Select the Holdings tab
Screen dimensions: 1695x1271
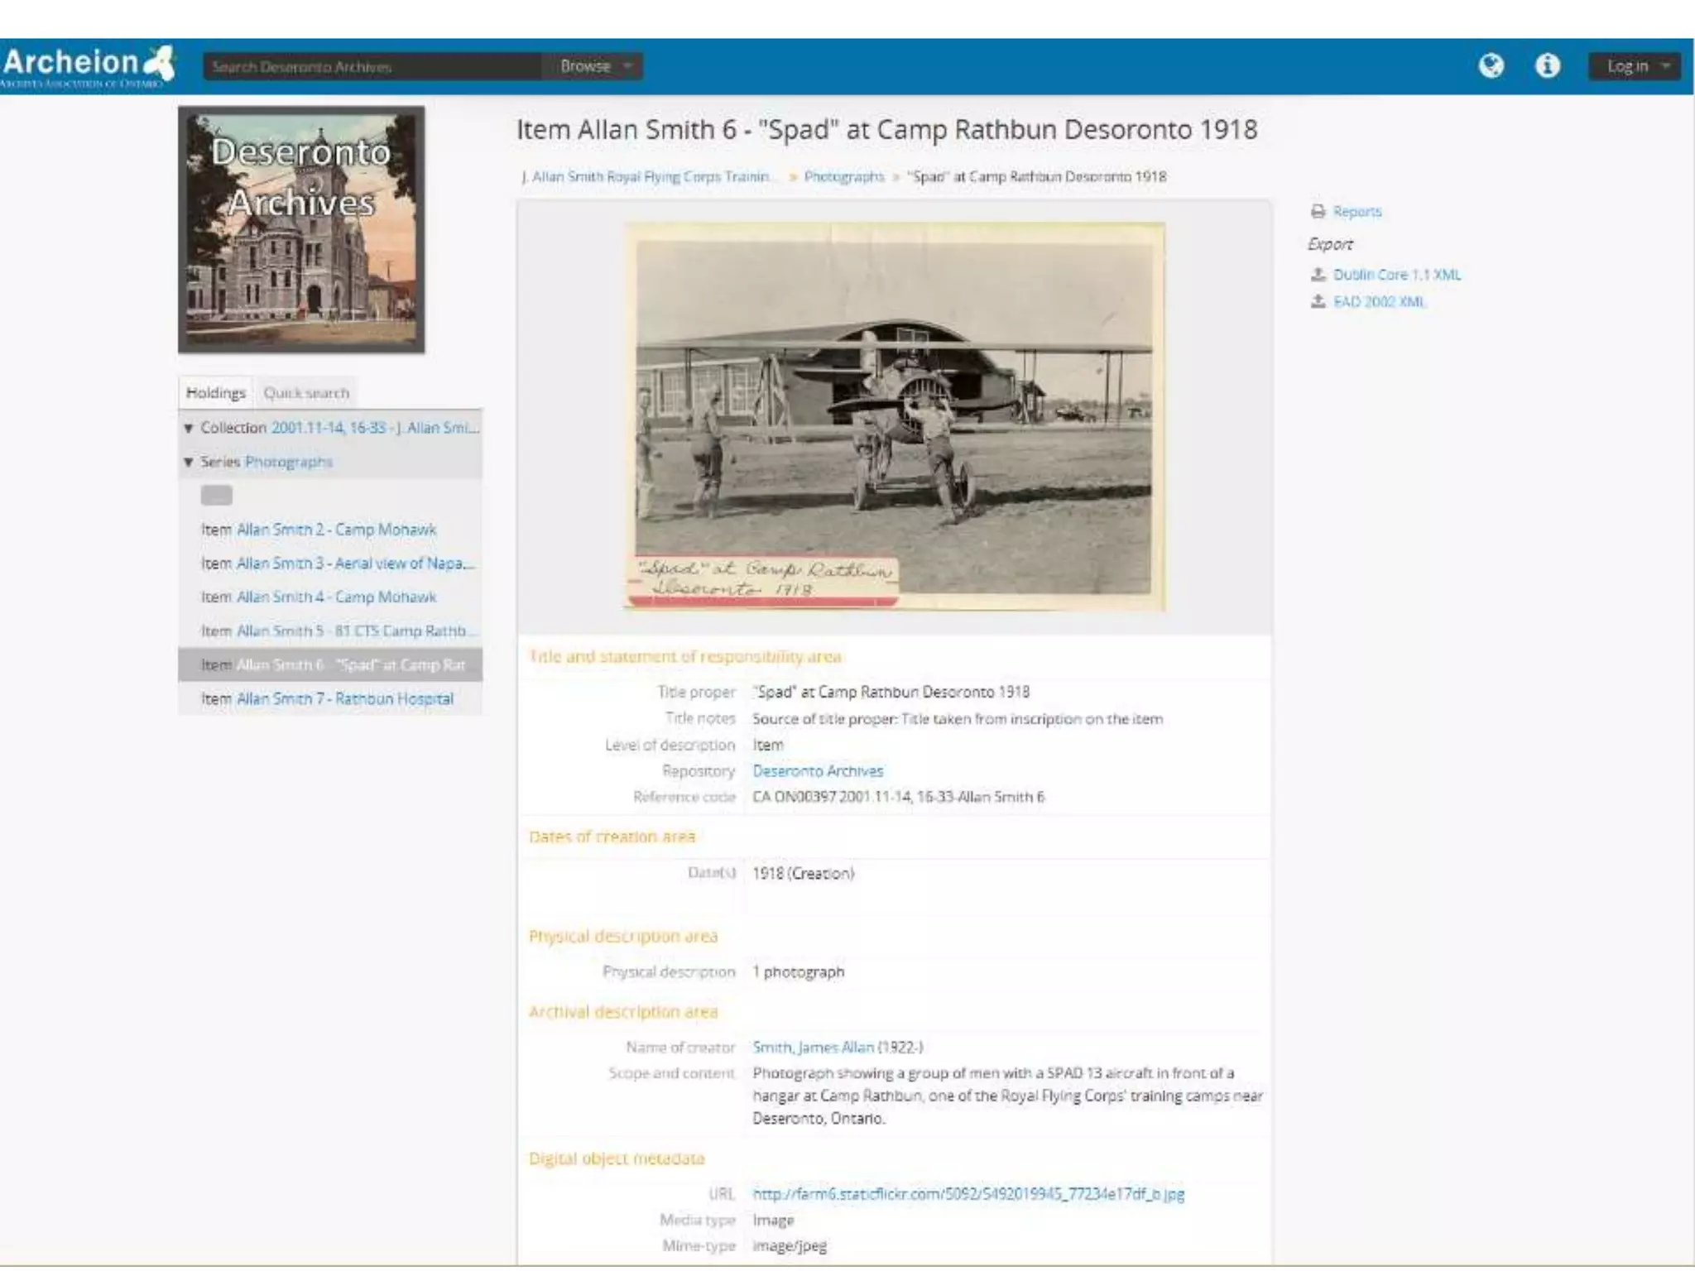coord(215,393)
